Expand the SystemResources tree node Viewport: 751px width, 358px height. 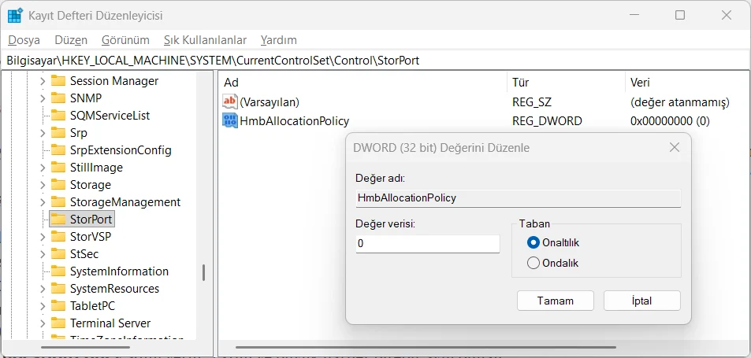pyautogui.click(x=43, y=289)
